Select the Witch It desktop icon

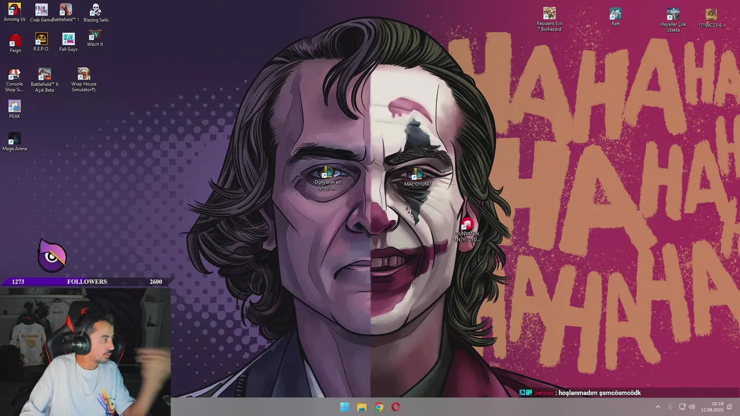click(x=95, y=38)
